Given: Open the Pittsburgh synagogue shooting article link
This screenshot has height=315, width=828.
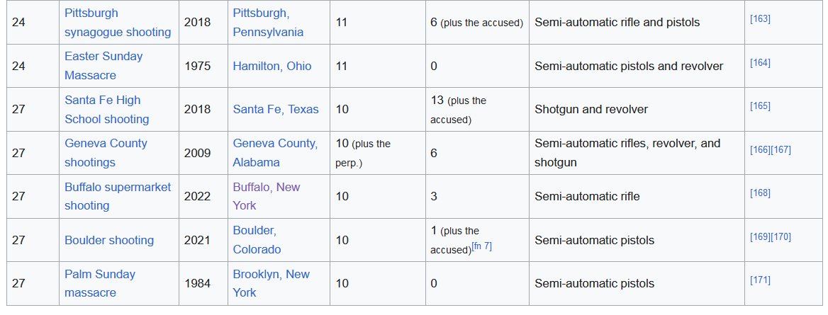Looking at the screenshot, I should 118,23.
